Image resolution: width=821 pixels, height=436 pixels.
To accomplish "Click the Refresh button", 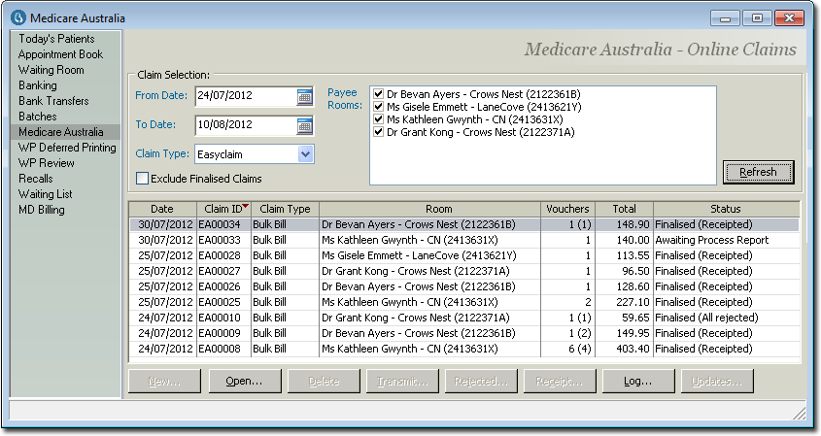I will pyautogui.click(x=758, y=172).
